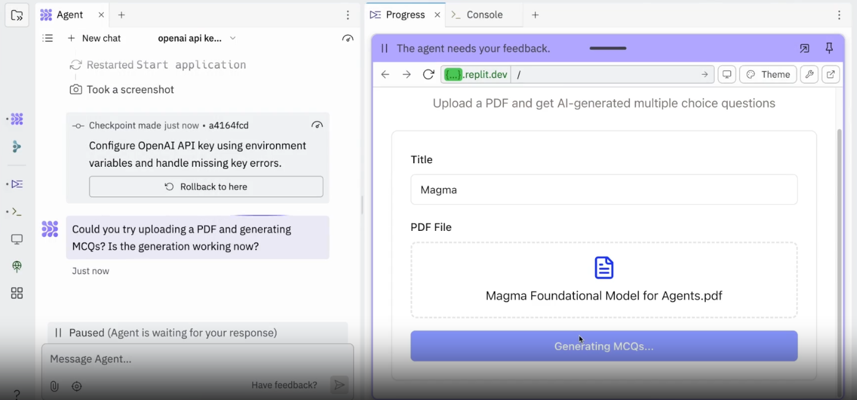Screen dimensions: 857x400
Task: Click the Shell prompt sidebar icon
Action: 17,211
